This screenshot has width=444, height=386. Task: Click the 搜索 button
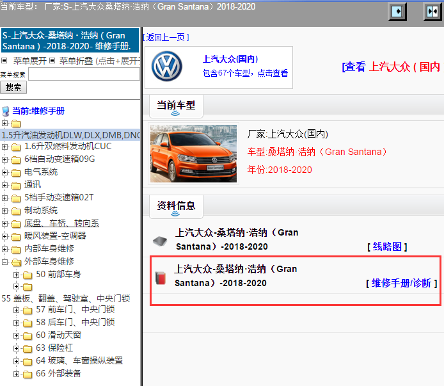13,87
